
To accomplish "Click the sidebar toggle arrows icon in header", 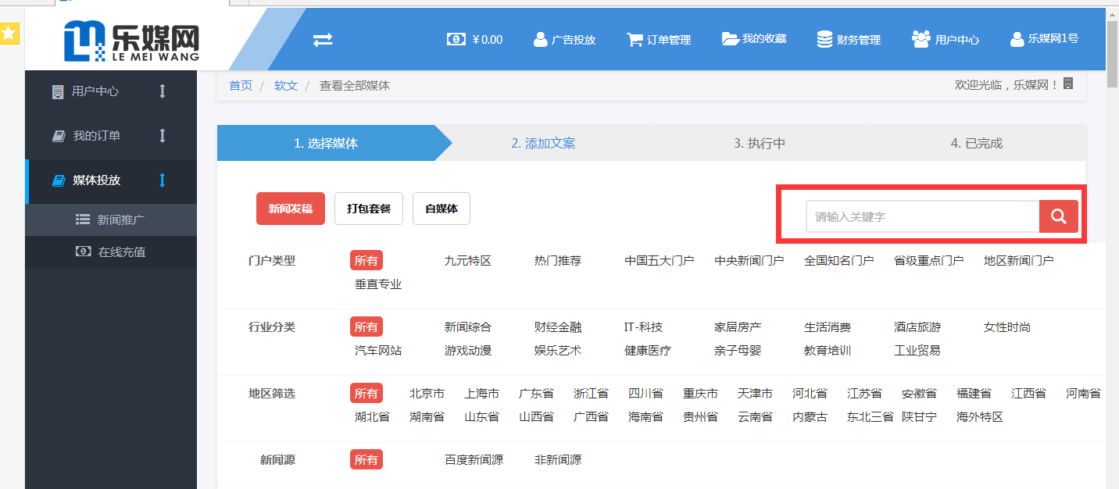I will 323,40.
